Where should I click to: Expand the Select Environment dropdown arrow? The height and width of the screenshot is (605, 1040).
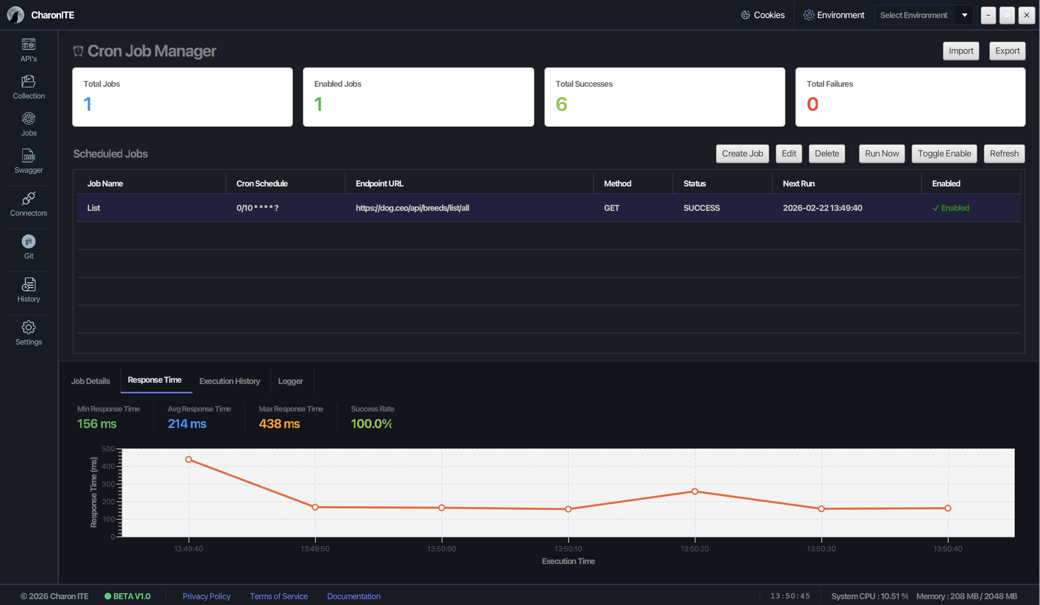coord(964,15)
